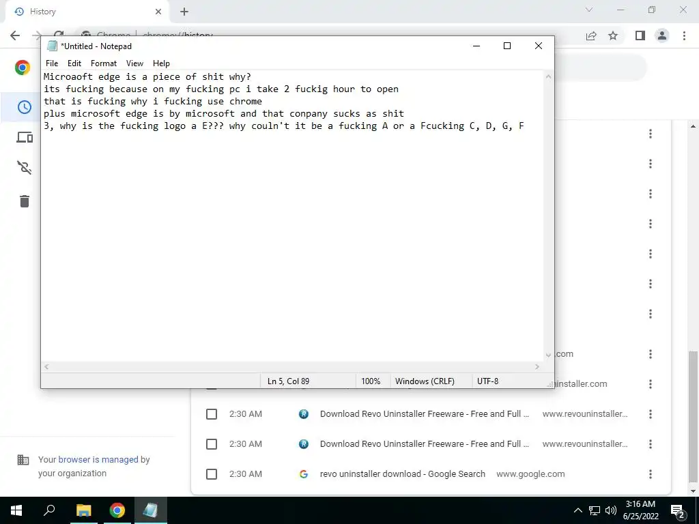Viewport: 699px width, 524px height.
Task: Open Chrome tab search chevron
Action: [589, 10]
